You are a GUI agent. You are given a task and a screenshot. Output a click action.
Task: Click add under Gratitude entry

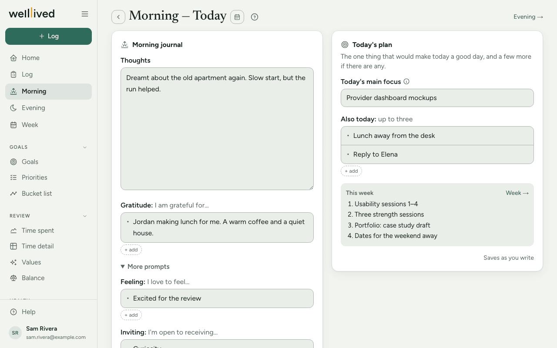coord(131,250)
